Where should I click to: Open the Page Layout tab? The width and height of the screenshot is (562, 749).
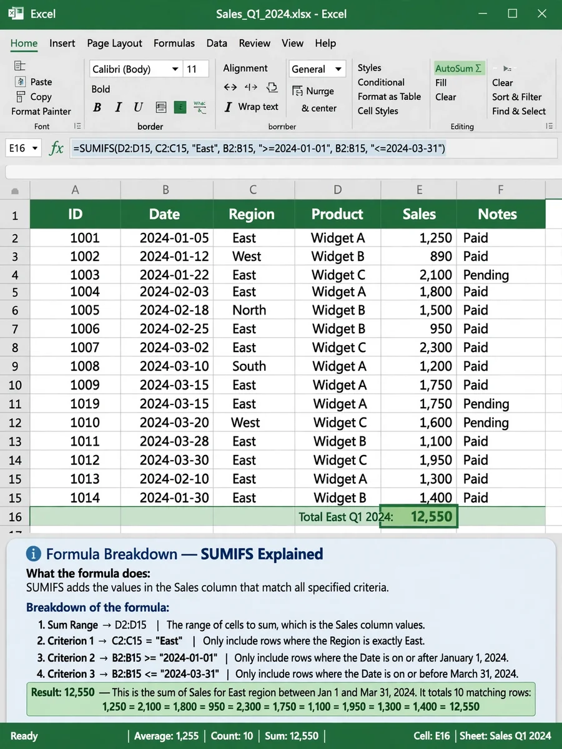coord(115,43)
